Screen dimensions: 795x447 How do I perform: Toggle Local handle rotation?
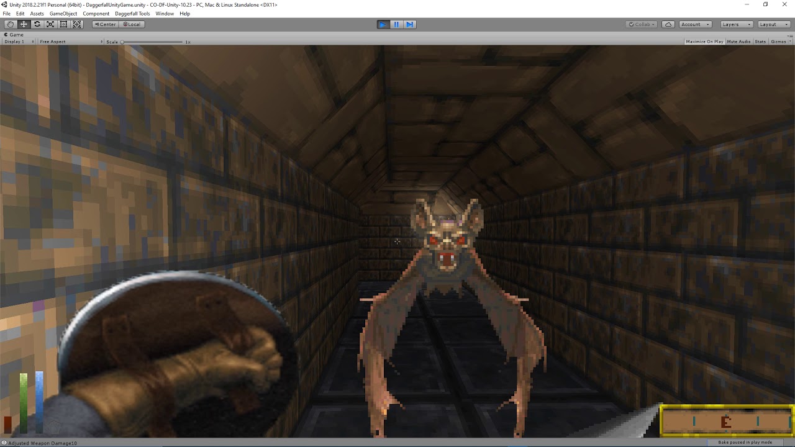[x=132, y=24]
